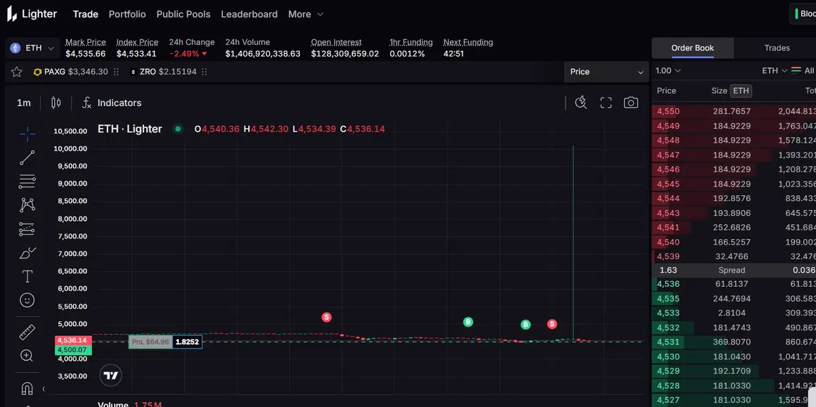Open the 1.00 price grouping dropdown
Screen dimensions: 816x407
pyautogui.click(x=668, y=71)
